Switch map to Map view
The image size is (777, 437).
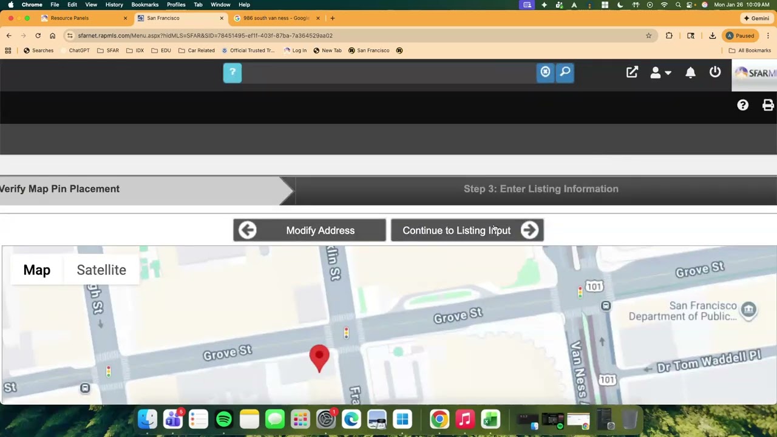37,269
